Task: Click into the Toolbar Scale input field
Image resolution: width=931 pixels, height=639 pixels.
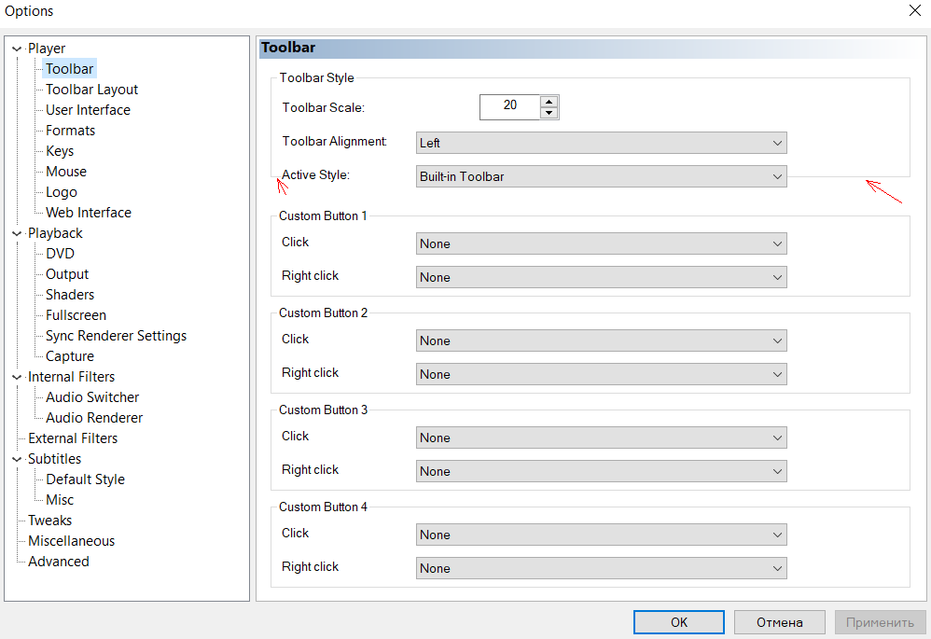Action: point(509,106)
